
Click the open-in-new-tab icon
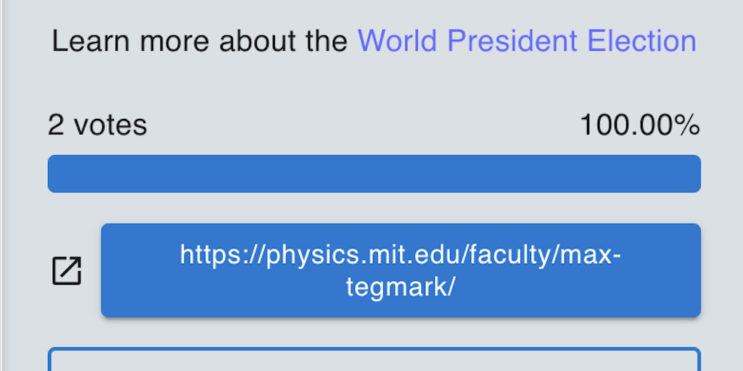coord(67,271)
